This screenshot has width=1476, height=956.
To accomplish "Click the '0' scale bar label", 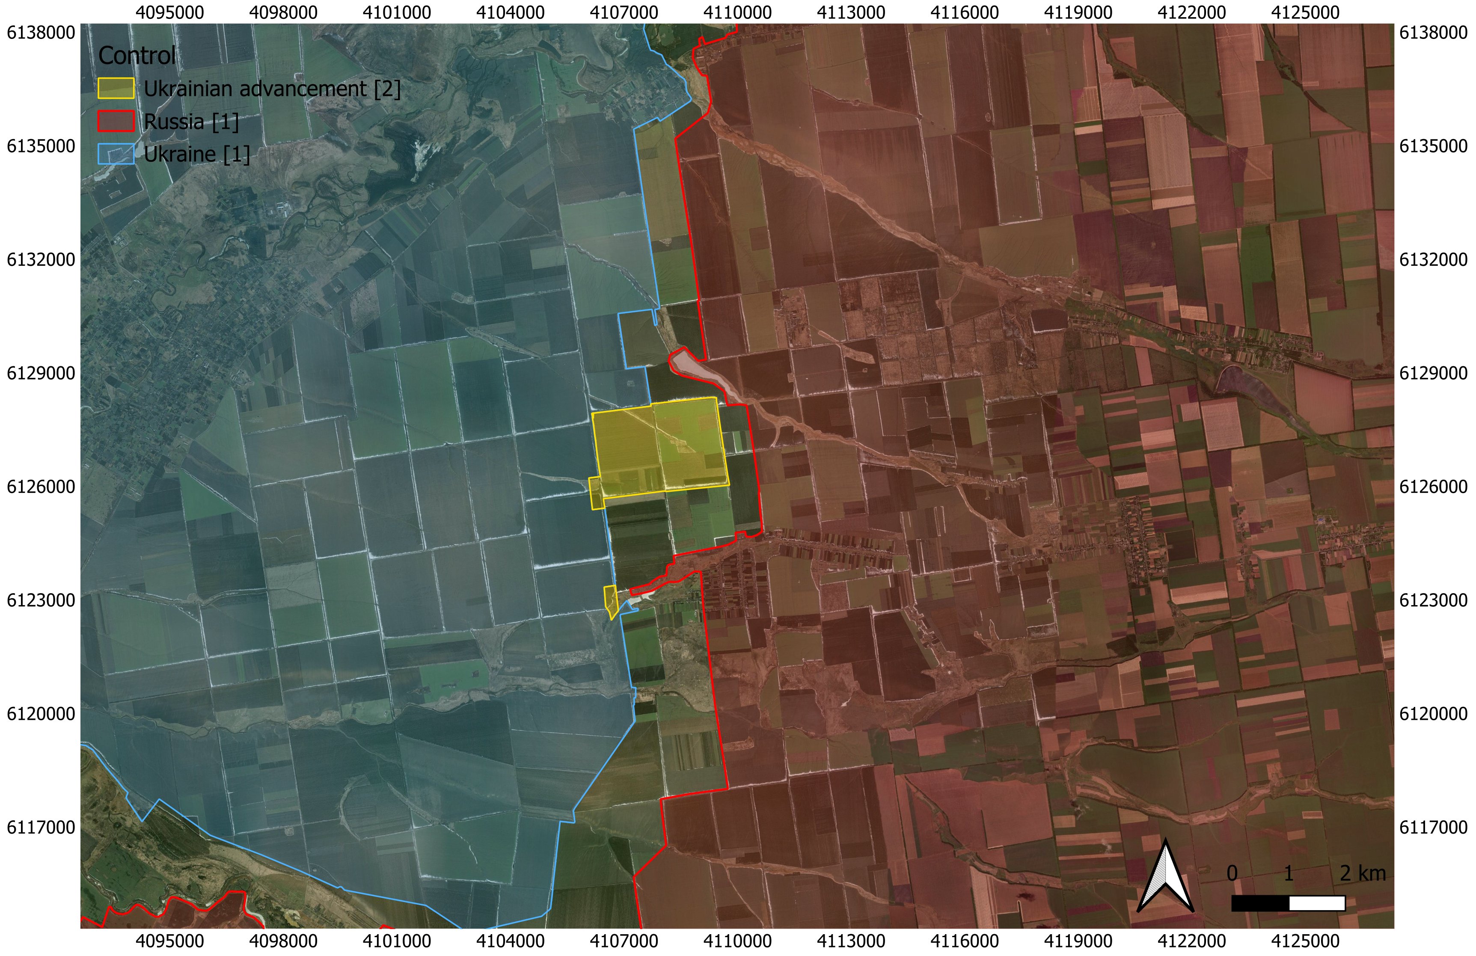I will point(1232,873).
